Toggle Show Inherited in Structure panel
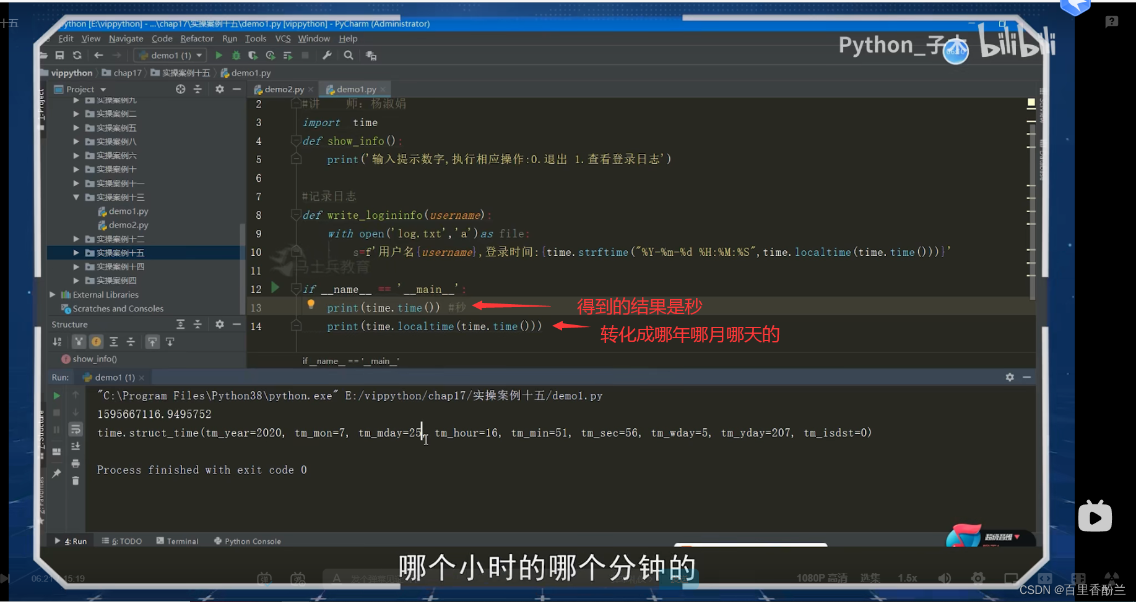This screenshot has width=1136, height=602. 79,342
